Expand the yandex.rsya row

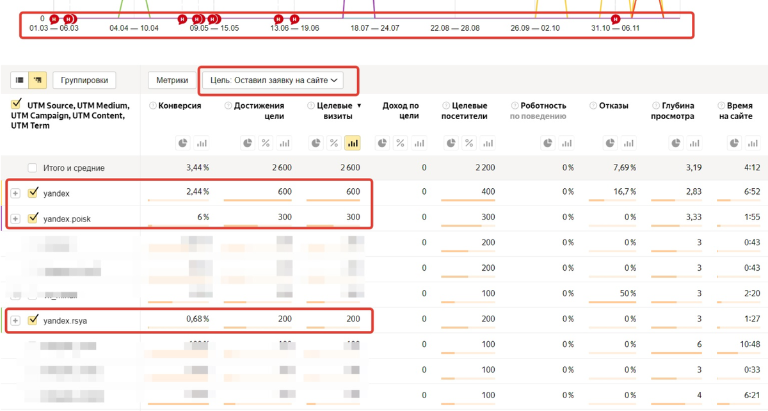[15, 320]
